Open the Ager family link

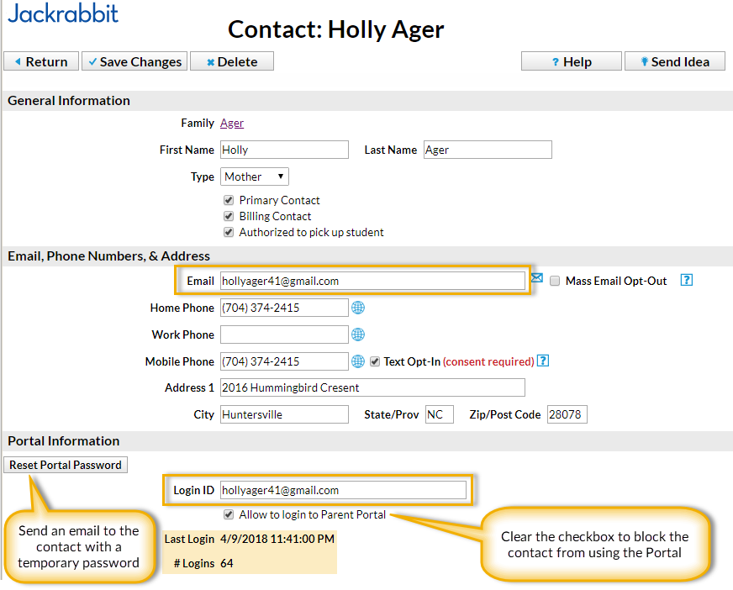point(232,123)
